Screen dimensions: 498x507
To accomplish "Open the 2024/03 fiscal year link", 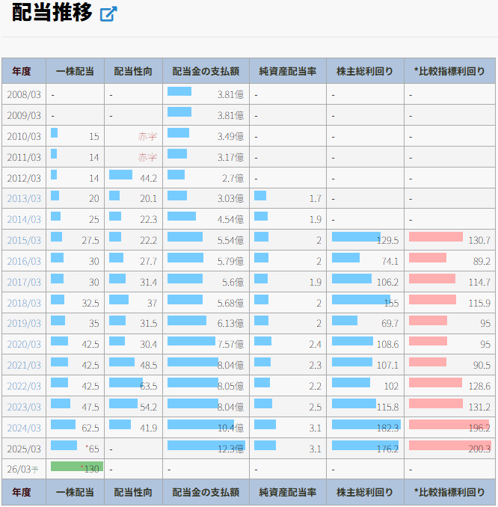I will point(24,428).
